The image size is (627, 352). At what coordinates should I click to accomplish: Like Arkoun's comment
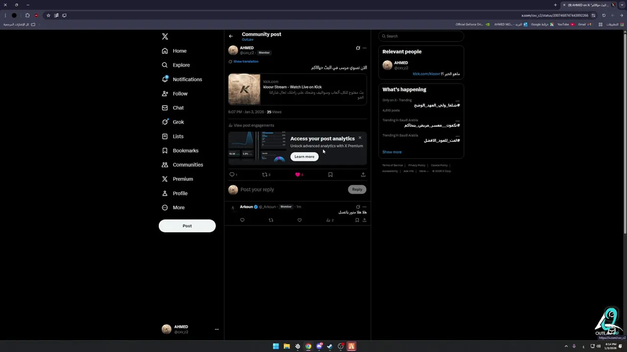299,220
